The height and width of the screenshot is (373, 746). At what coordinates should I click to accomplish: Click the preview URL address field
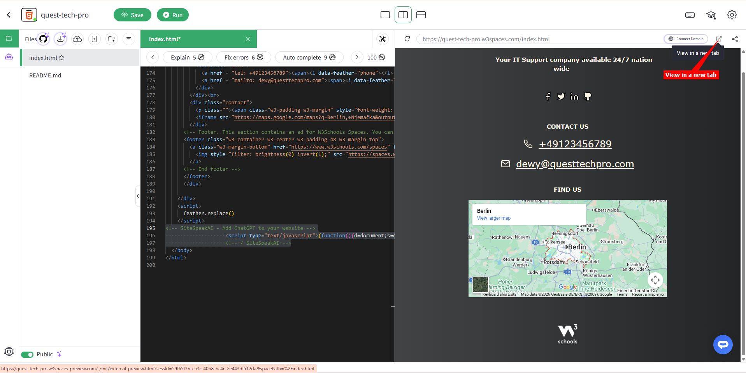point(541,39)
